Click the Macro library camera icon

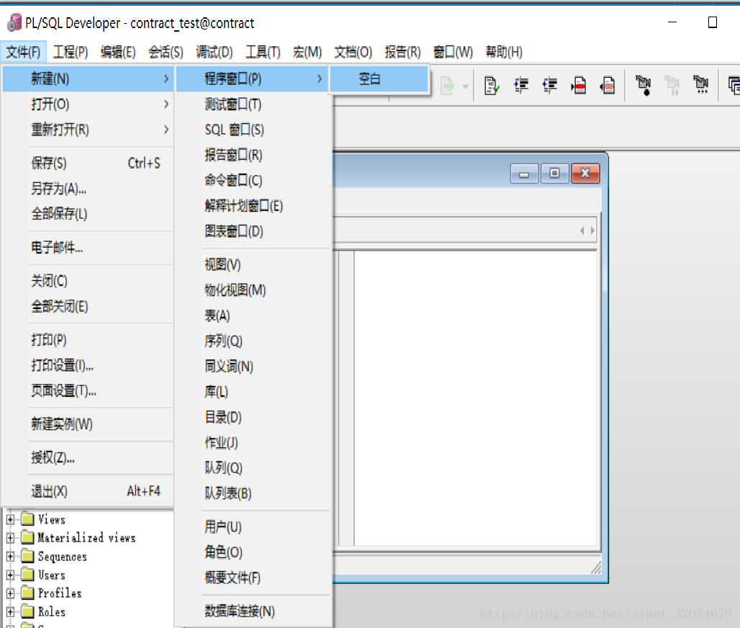pyautogui.click(x=701, y=84)
